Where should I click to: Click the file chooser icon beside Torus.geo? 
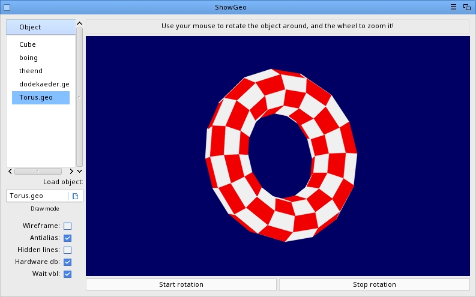pyautogui.click(x=76, y=196)
